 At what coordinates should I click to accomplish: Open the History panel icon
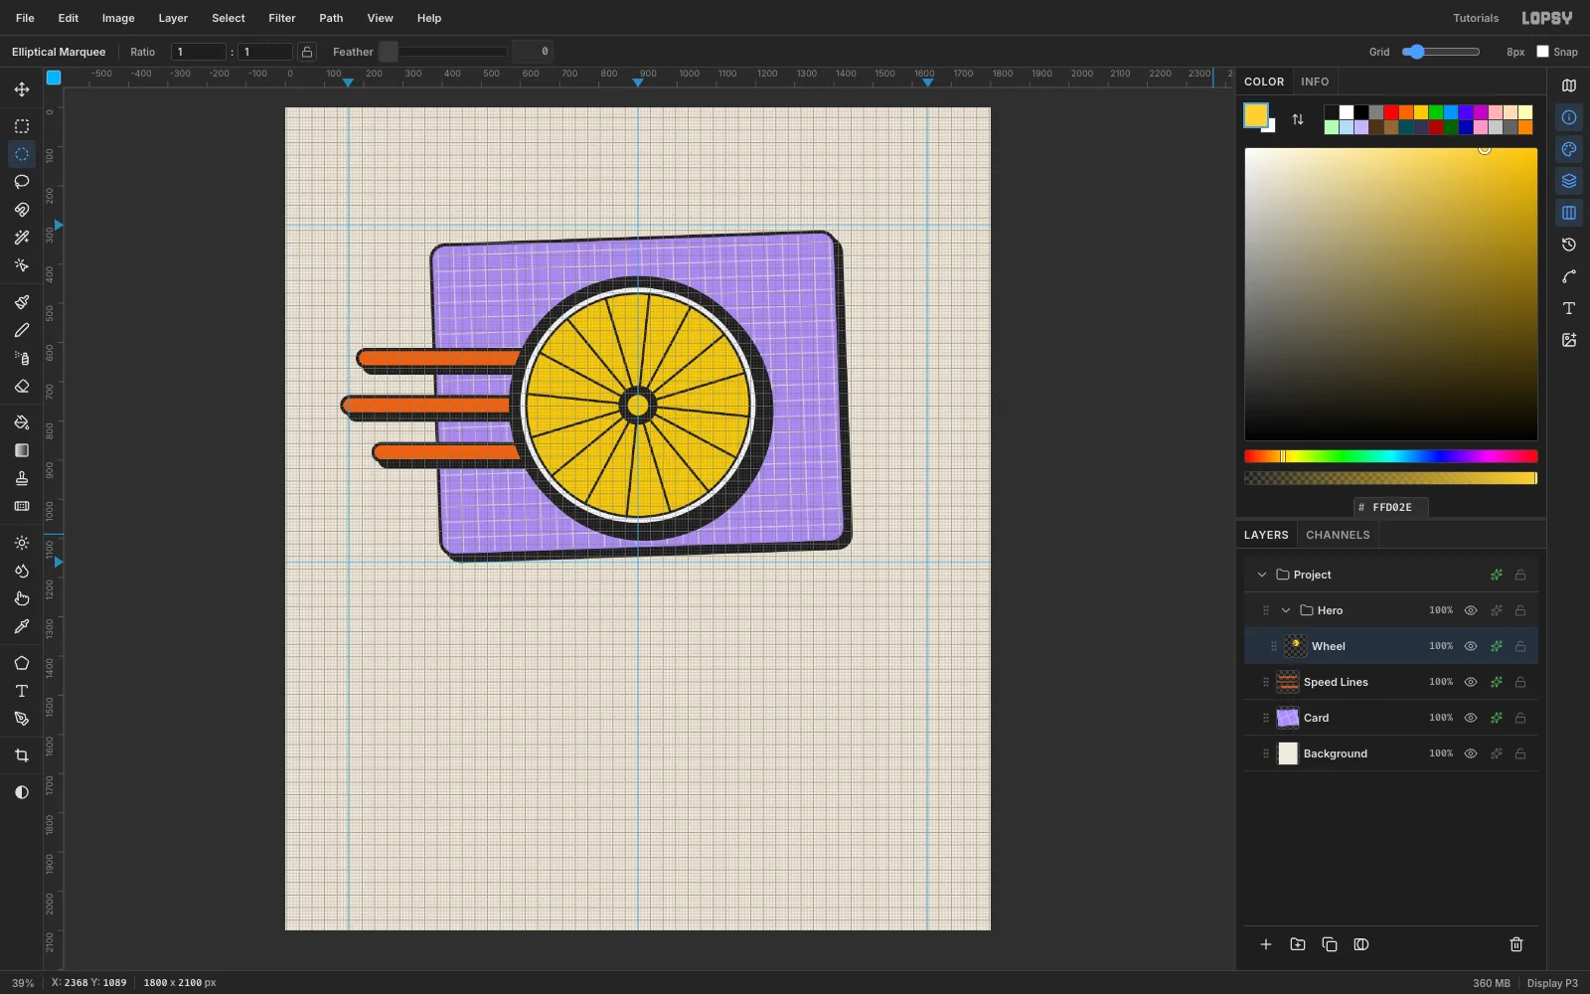tap(1569, 245)
